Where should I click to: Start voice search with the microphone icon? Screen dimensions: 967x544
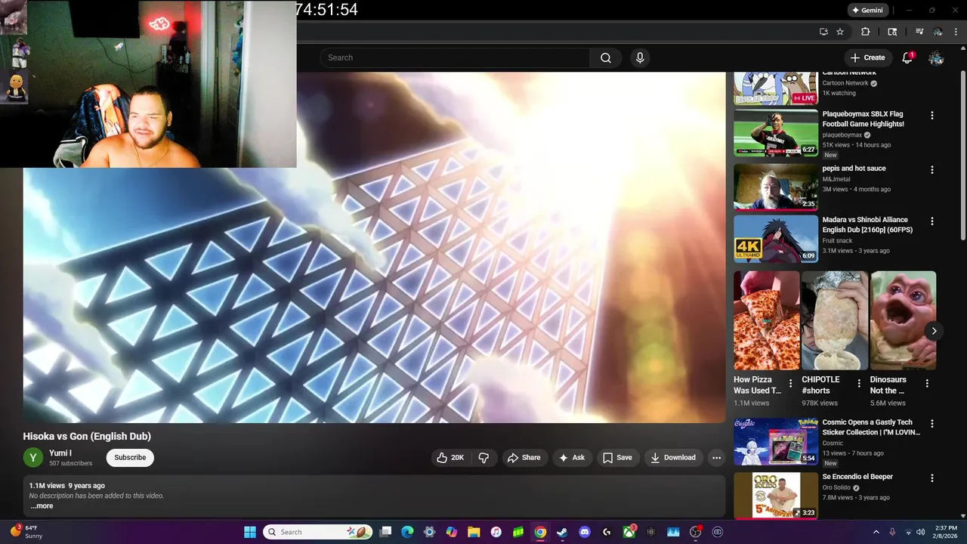[x=640, y=57]
